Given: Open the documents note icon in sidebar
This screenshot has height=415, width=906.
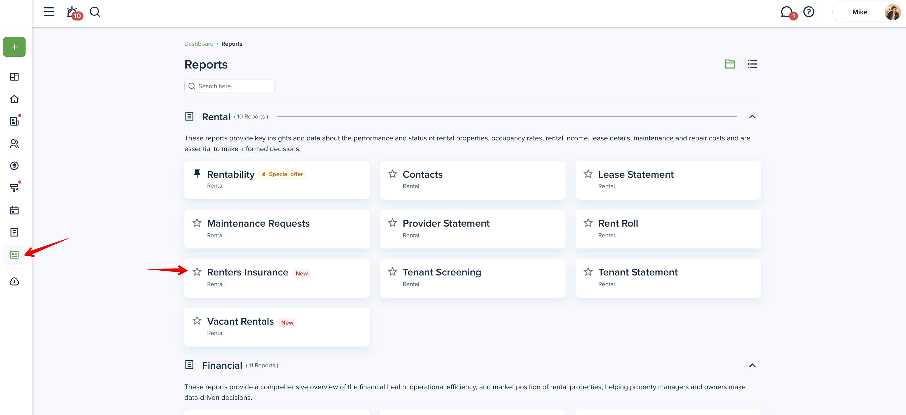Looking at the screenshot, I should point(14,232).
